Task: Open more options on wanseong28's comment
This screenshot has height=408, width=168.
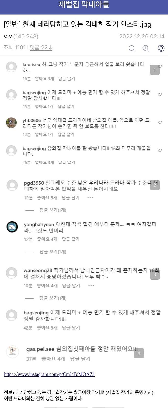Action: 91,285
